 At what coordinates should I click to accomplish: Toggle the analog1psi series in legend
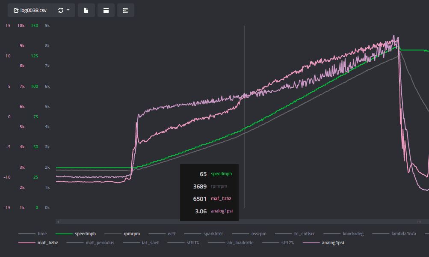point(323,243)
